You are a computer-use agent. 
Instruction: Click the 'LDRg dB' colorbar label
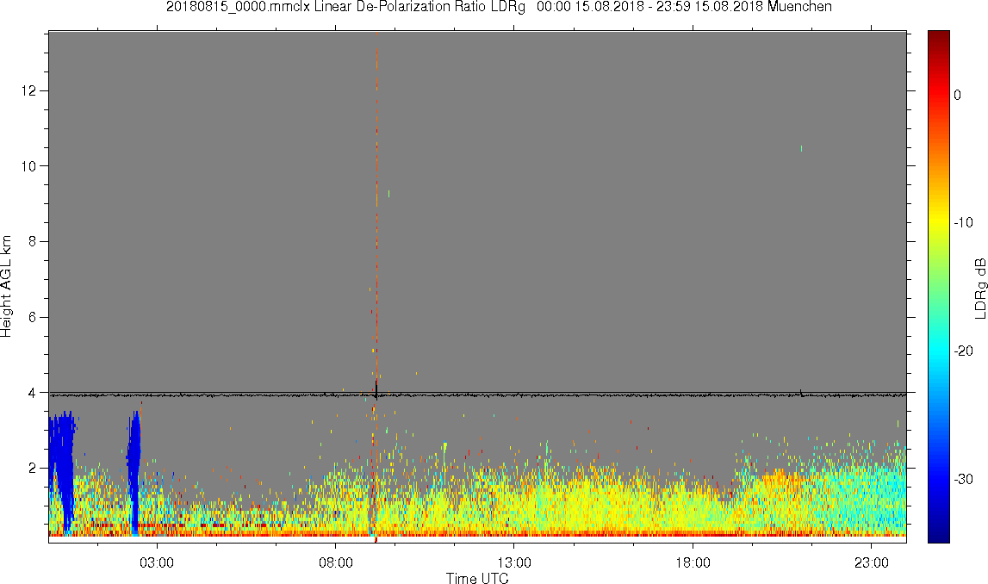pyautogui.click(x=979, y=288)
